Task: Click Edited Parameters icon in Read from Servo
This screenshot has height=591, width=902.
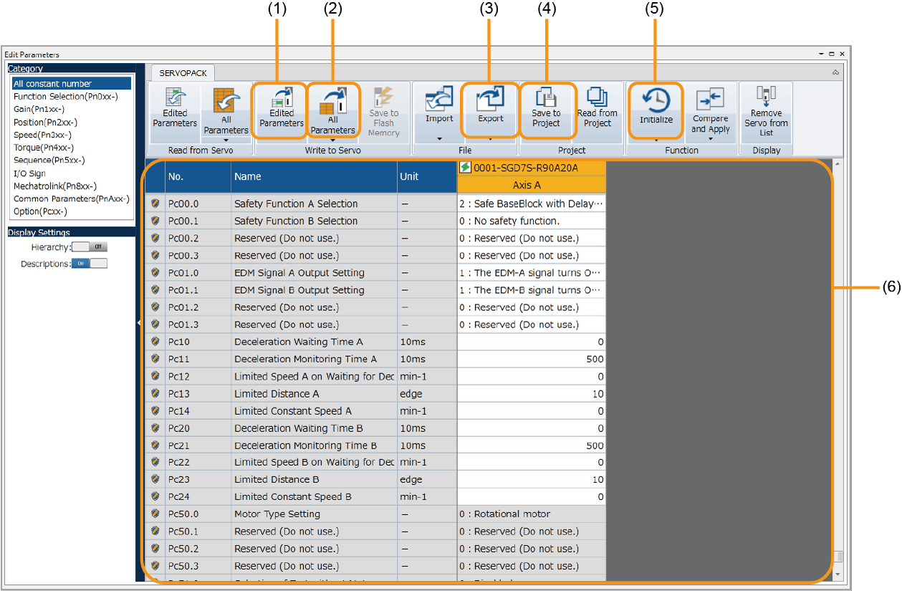Action: (174, 99)
